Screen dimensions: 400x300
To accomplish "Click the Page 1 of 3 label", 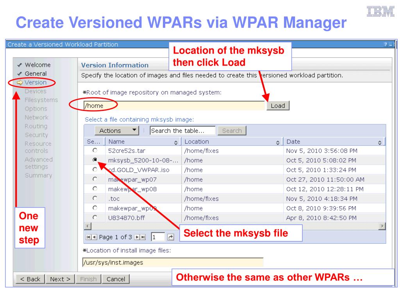I will (x=115, y=237).
